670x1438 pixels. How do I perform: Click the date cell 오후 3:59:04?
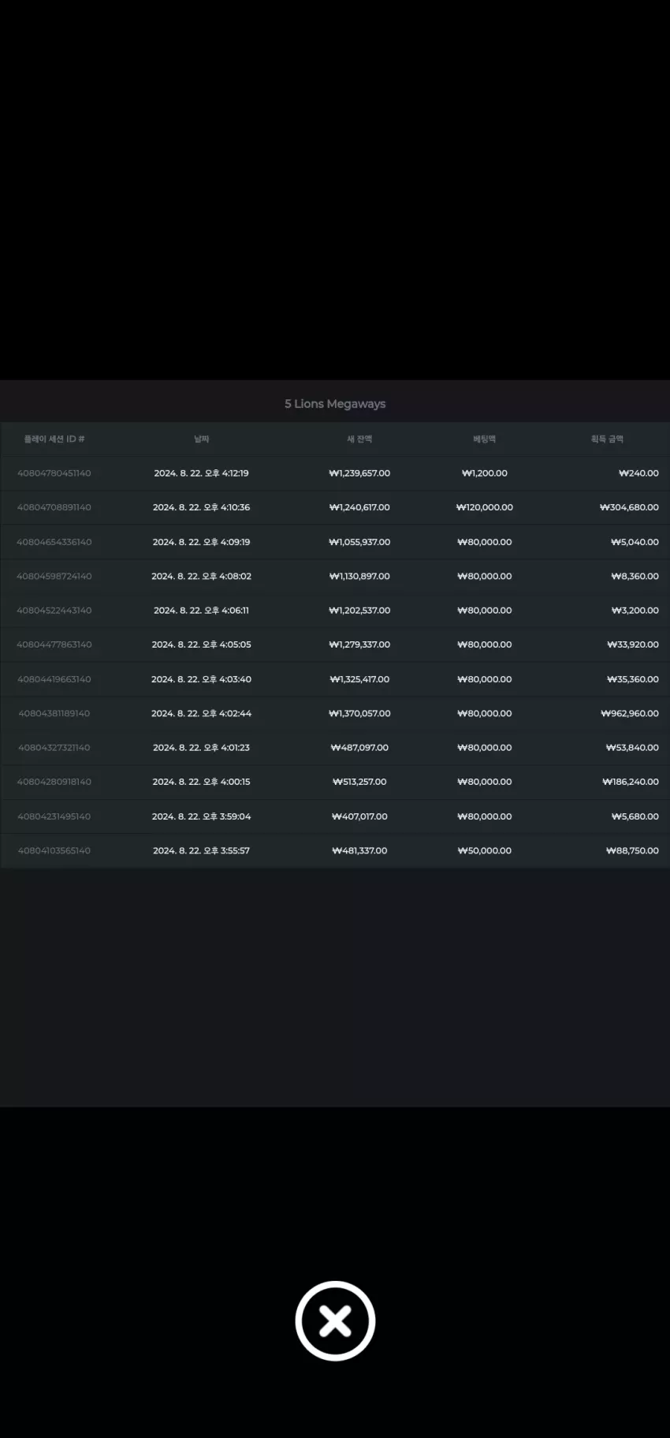(x=202, y=816)
